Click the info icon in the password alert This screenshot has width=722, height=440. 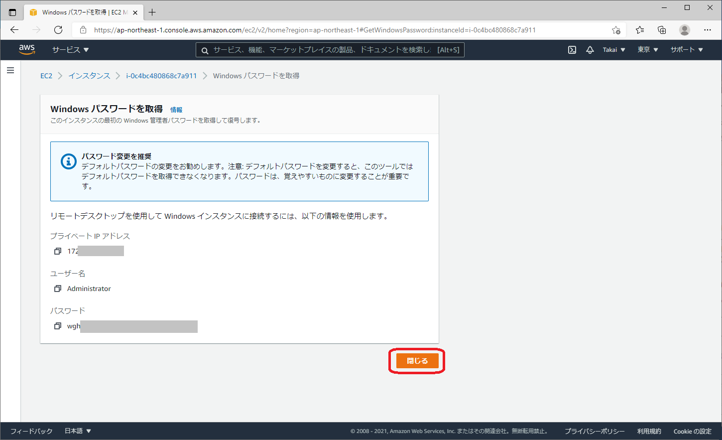click(68, 161)
